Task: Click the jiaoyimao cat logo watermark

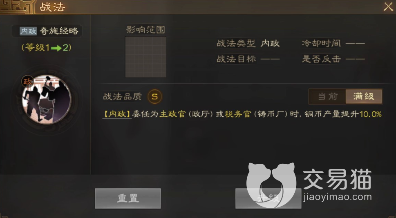Action: coord(271,185)
